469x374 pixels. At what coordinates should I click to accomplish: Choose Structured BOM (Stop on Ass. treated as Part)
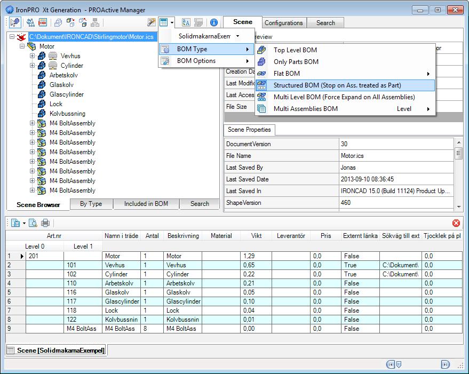(345, 85)
